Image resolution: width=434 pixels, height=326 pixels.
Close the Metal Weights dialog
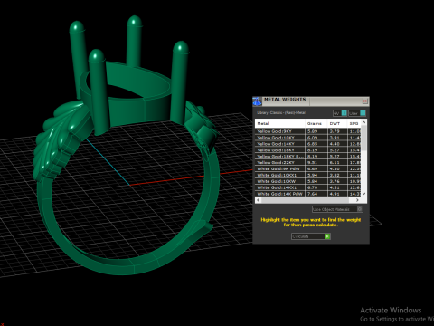364,101
